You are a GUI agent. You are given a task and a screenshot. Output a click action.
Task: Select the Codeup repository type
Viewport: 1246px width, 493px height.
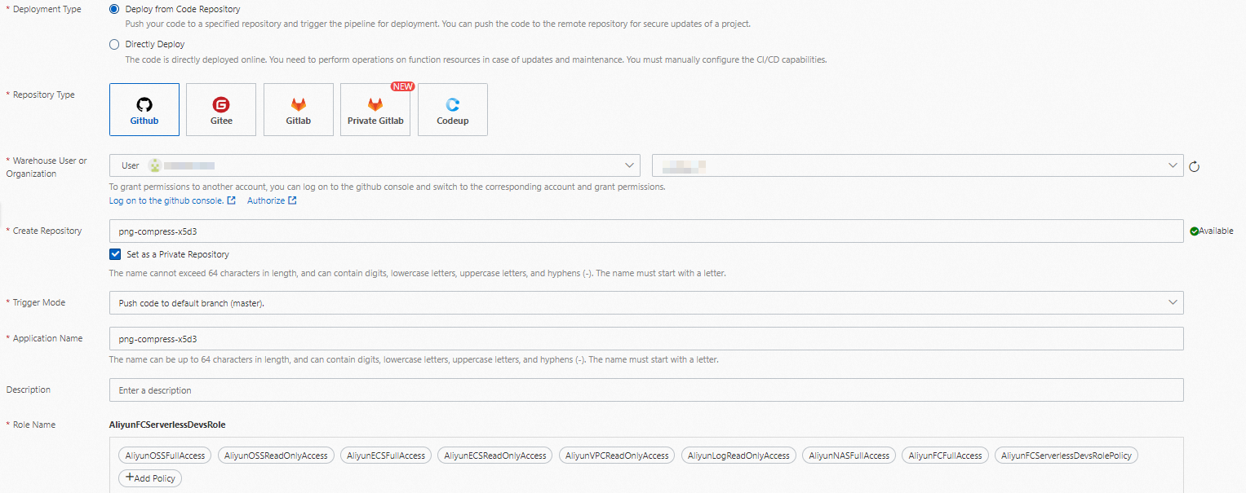tap(452, 109)
